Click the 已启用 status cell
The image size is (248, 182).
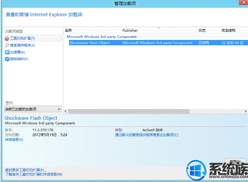click(204, 43)
